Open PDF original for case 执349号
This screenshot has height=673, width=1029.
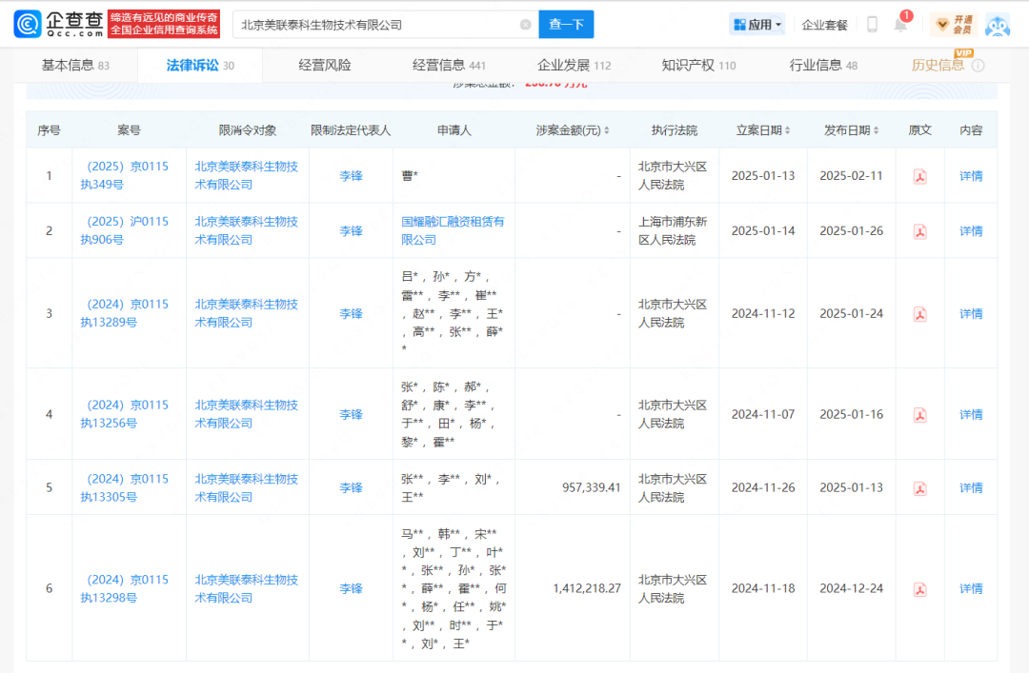(x=920, y=176)
